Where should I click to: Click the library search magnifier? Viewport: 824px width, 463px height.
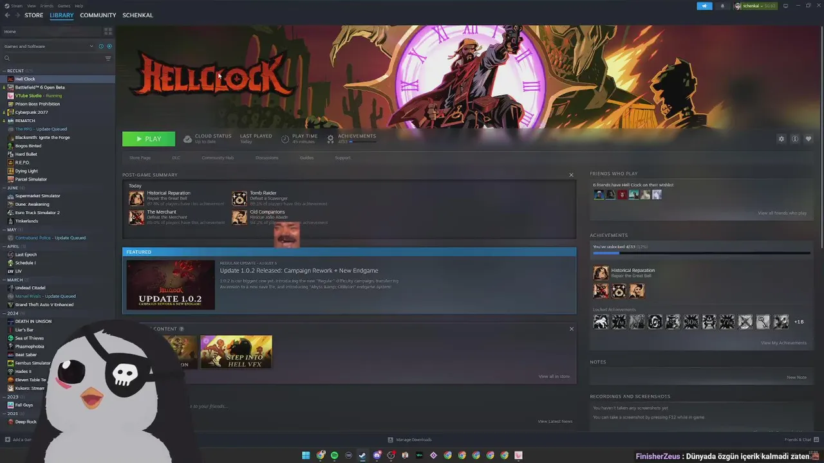[7, 59]
